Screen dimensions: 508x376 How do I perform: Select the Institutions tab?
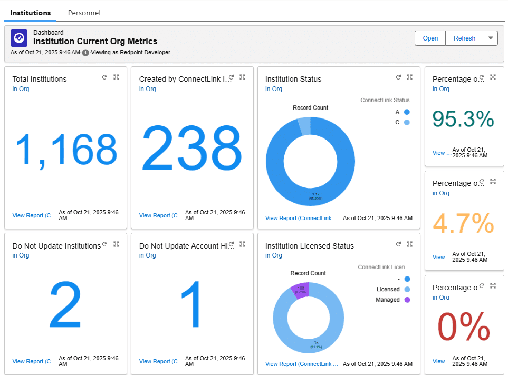pos(30,13)
